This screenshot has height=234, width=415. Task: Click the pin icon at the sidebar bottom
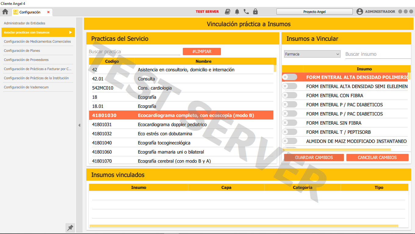coord(70,228)
